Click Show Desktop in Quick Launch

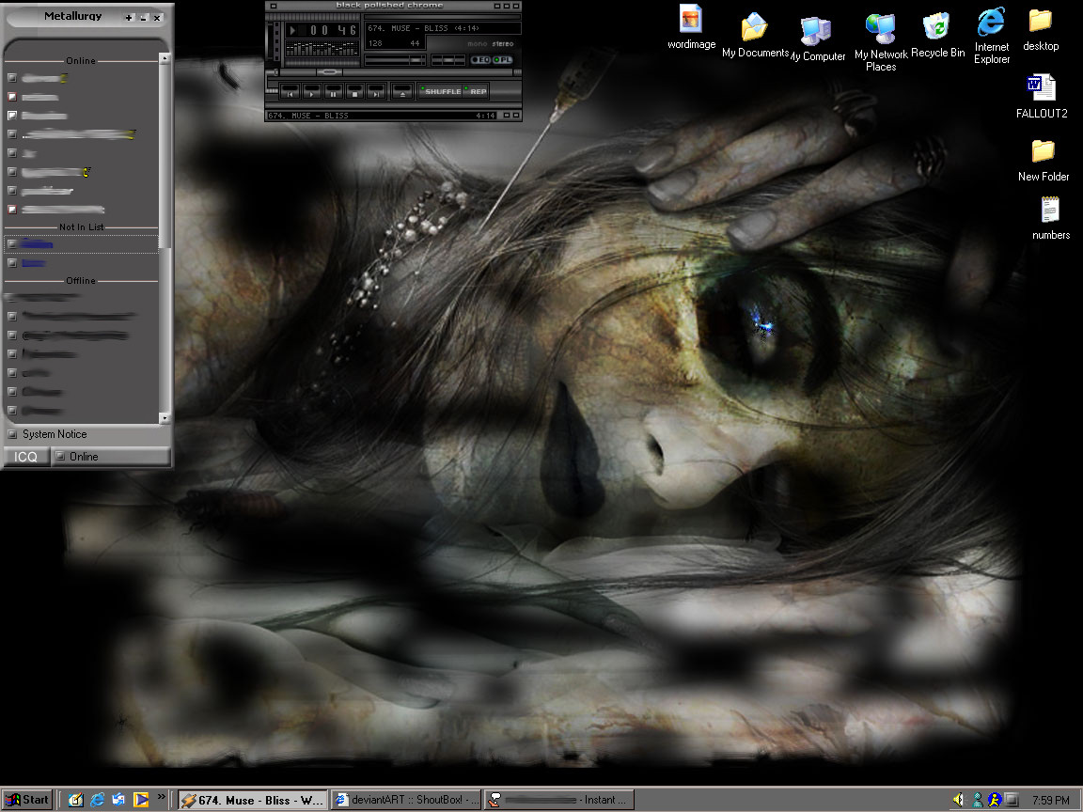click(x=75, y=800)
